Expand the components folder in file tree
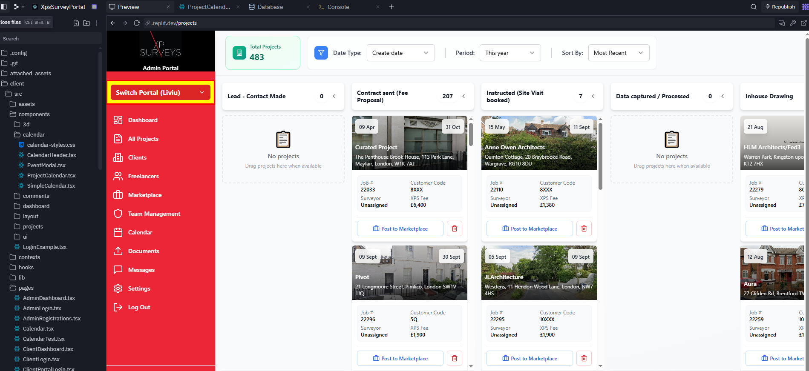809x371 pixels. click(34, 114)
